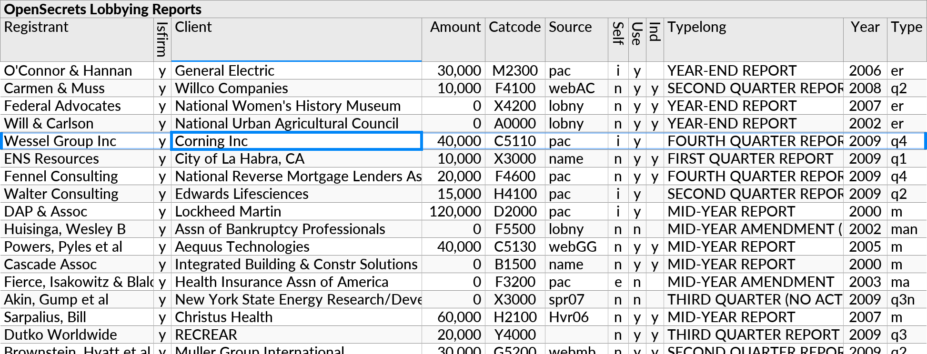Viewport: 927px width, 354px height.
Task: Select the Dutko Worldwide cell
Action: [77, 334]
